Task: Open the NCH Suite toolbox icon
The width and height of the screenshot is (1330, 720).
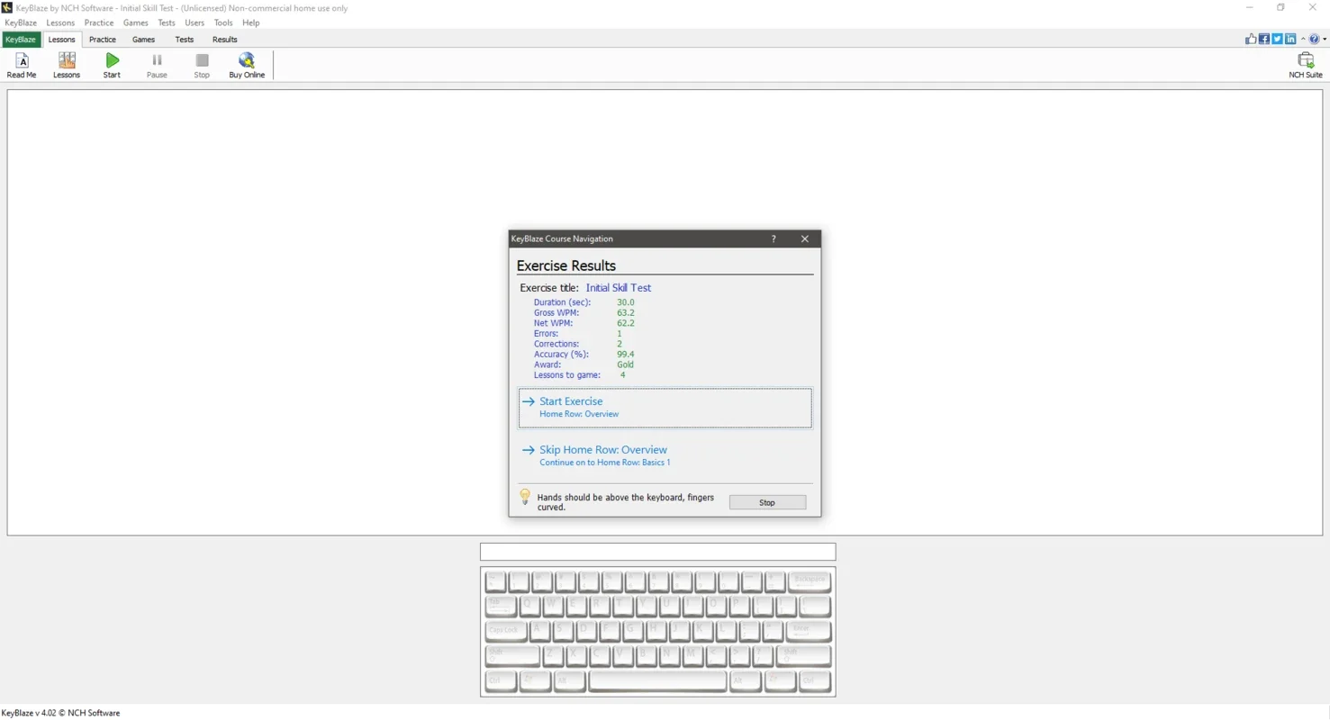Action: click(x=1305, y=65)
